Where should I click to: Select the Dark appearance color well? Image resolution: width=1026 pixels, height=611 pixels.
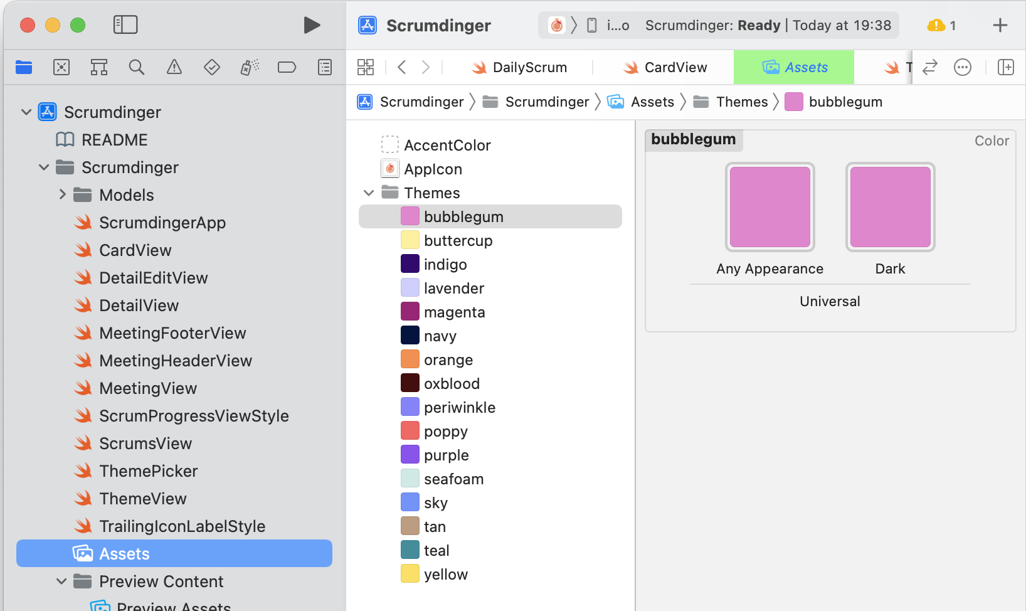coord(890,207)
